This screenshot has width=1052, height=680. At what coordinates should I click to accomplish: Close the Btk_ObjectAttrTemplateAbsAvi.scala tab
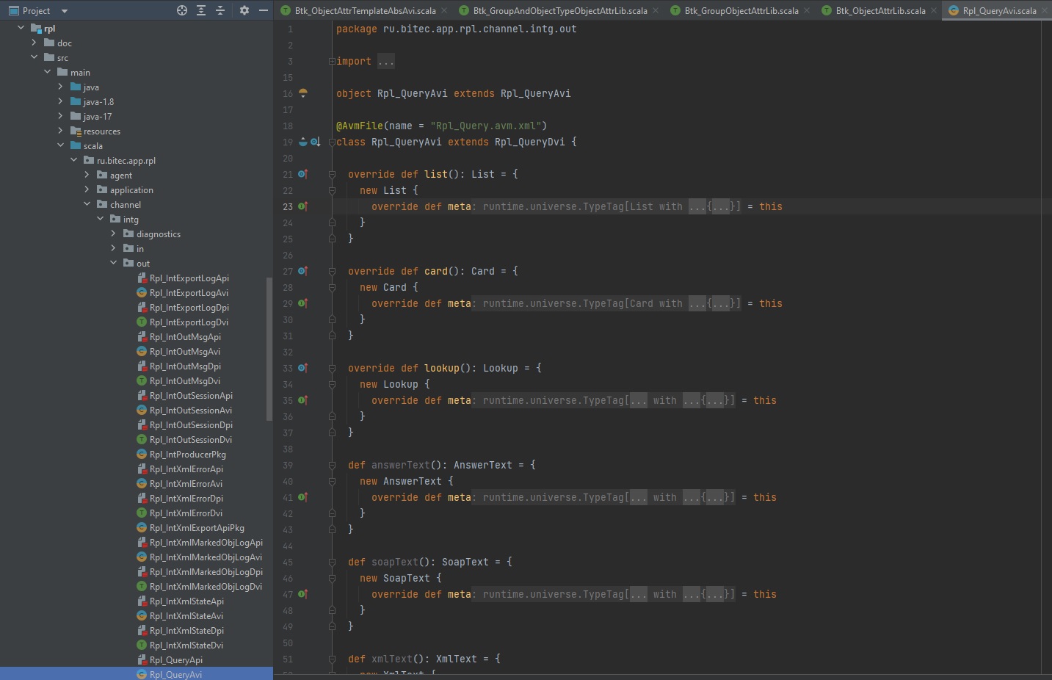[x=444, y=10]
